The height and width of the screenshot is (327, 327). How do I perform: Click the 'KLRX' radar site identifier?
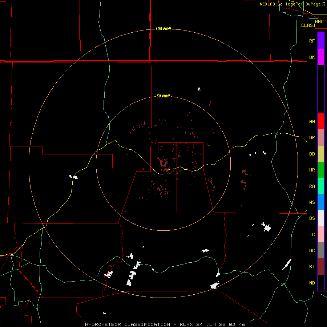click(186, 324)
